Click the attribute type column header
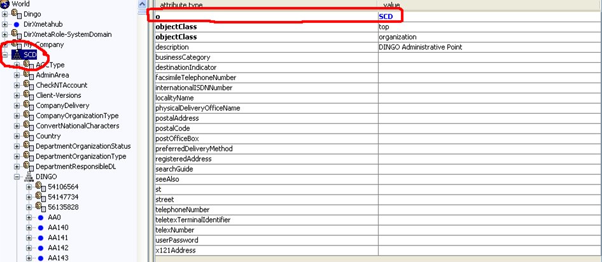Viewport: 602px width, 262px height. coord(266,5)
